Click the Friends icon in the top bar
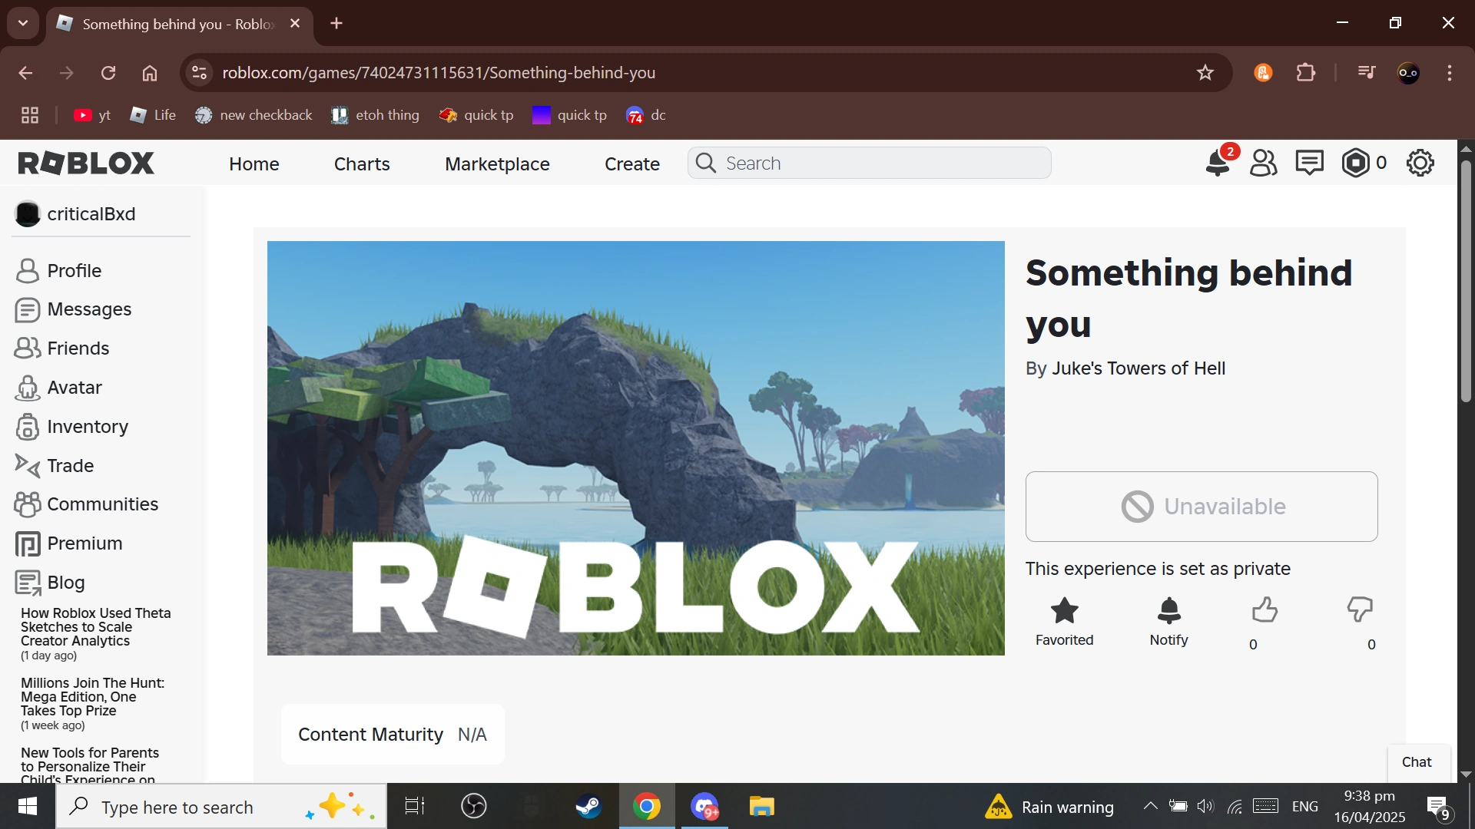The height and width of the screenshot is (829, 1475). tap(1263, 163)
